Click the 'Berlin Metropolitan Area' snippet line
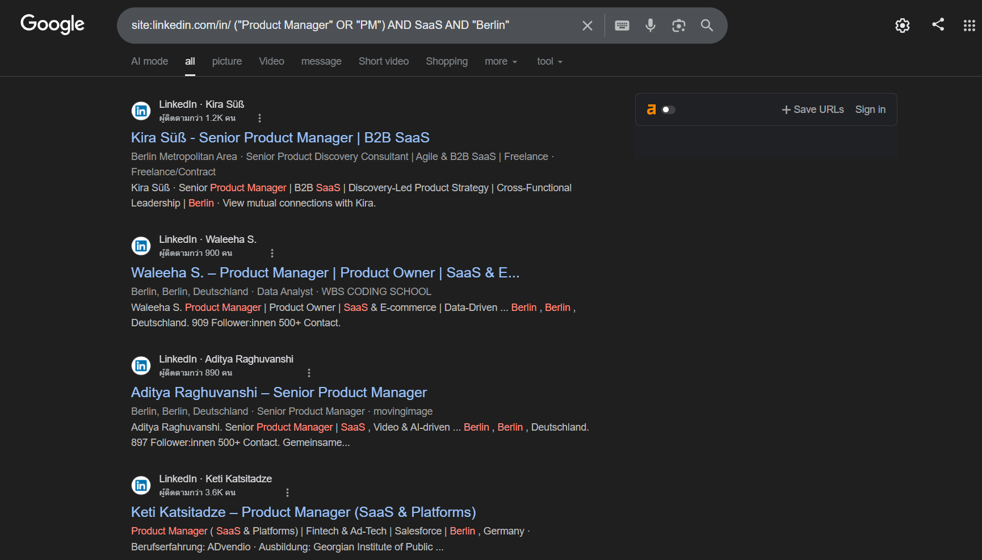The width and height of the screenshot is (982, 560). tap(184, 157)
